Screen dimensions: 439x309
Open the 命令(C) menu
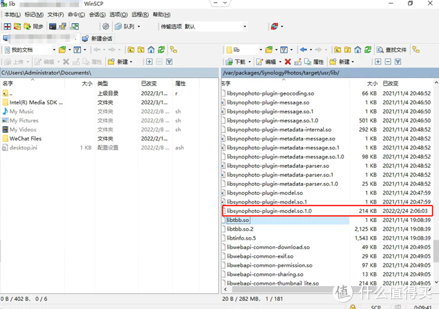76,14
